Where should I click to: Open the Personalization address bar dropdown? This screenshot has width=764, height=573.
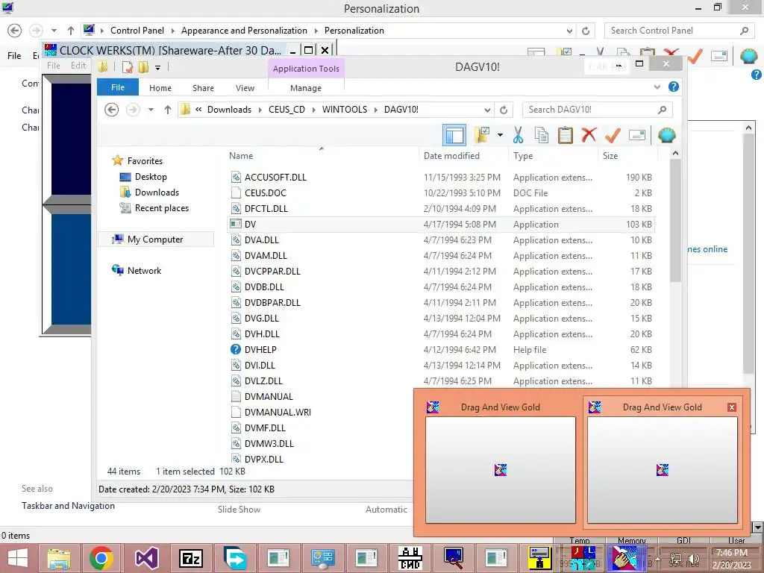(569, 31)
